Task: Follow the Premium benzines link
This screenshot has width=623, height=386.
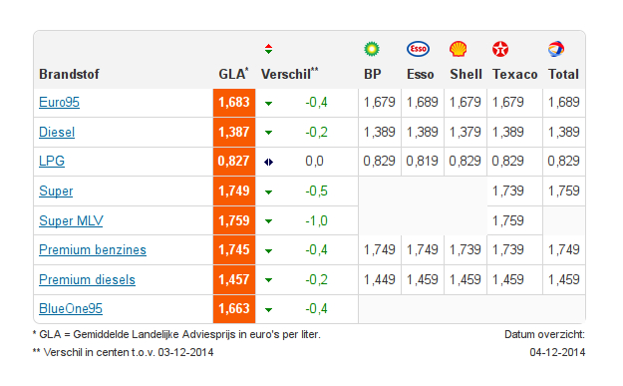Action: click(x=93, y=249)
